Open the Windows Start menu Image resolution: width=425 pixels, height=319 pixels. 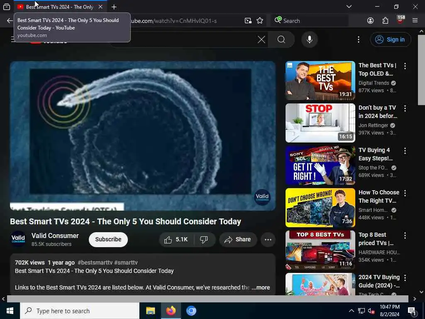pos(10,311)
